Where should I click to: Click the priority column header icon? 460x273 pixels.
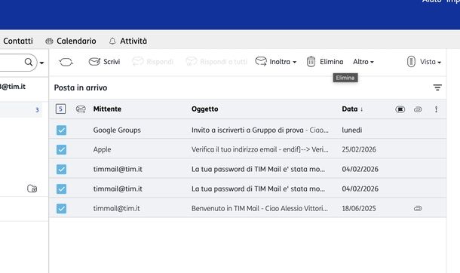(x=436, y=109)
